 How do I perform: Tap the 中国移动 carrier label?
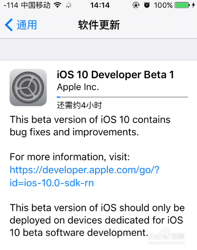click(x=36, y=5)
